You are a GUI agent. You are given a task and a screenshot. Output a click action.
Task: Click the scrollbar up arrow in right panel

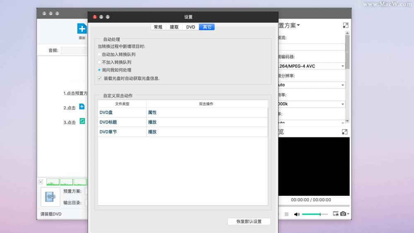click(347, 33)
